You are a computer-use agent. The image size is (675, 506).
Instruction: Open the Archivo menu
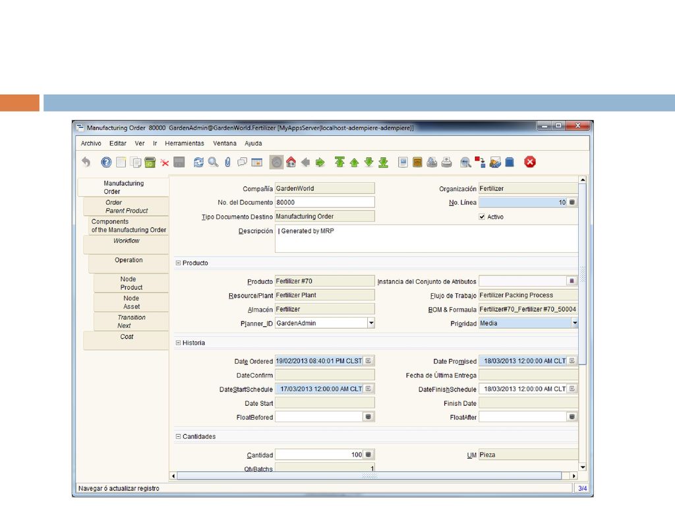[91, 143]
